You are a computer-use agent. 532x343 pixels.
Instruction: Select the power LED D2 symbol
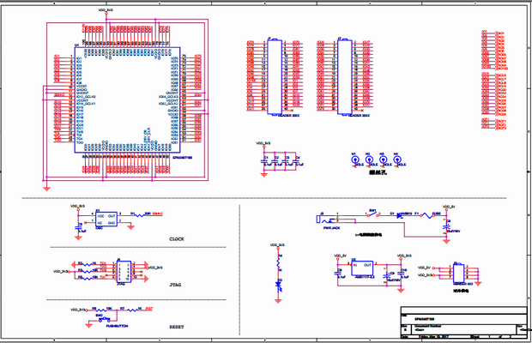(x=278, y=286)
